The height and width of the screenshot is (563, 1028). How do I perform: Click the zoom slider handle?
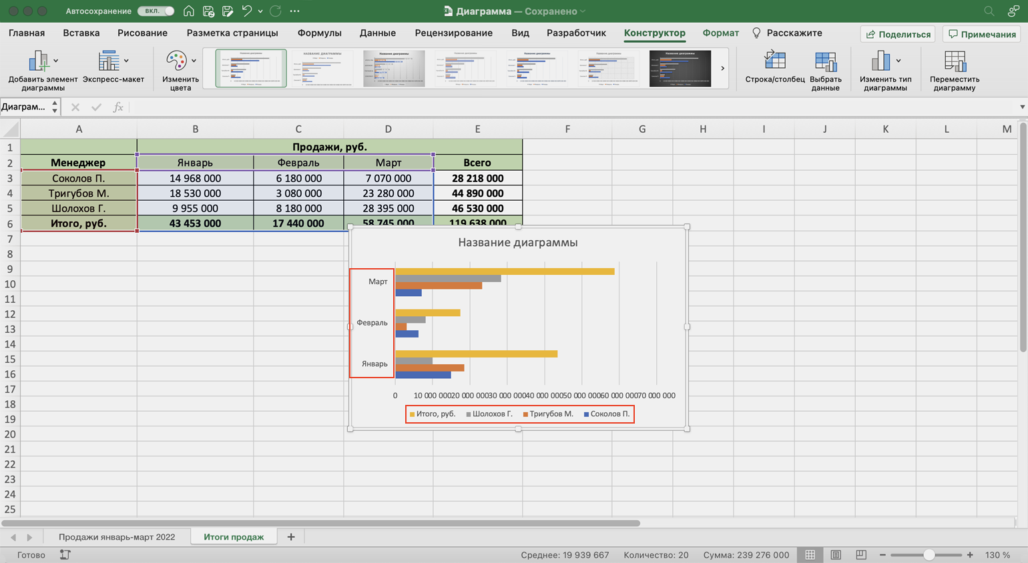click(929, 555)
